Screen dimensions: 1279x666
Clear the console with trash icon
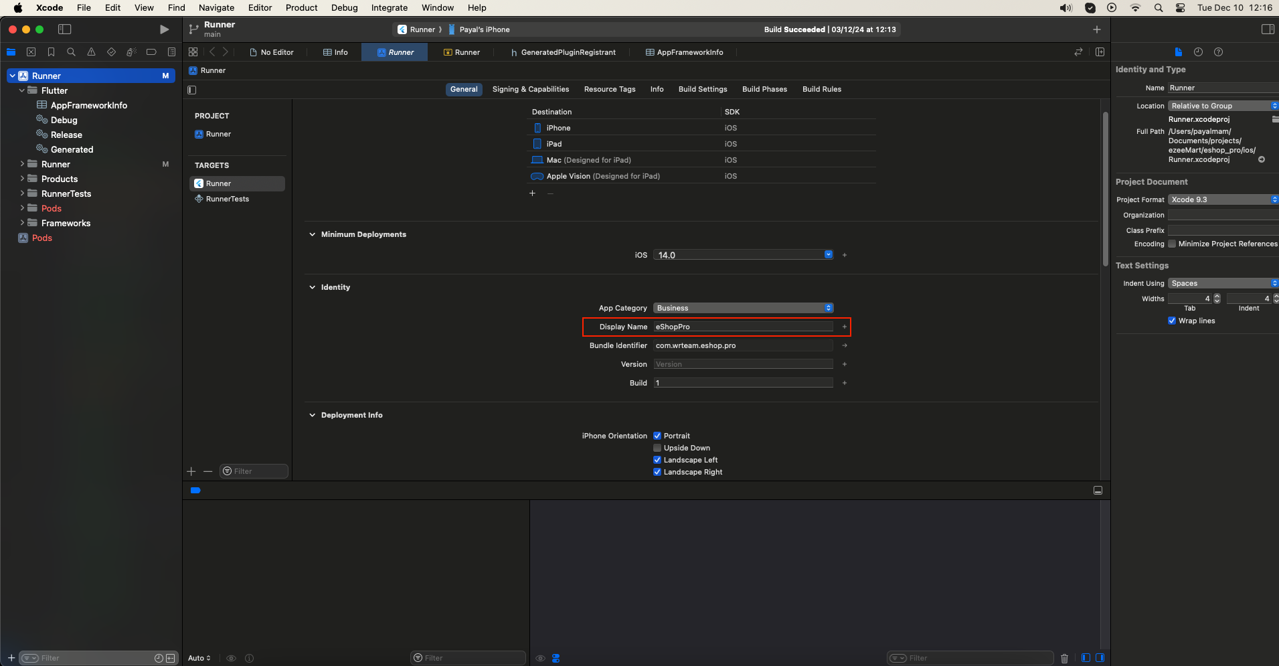[1064, 659]
